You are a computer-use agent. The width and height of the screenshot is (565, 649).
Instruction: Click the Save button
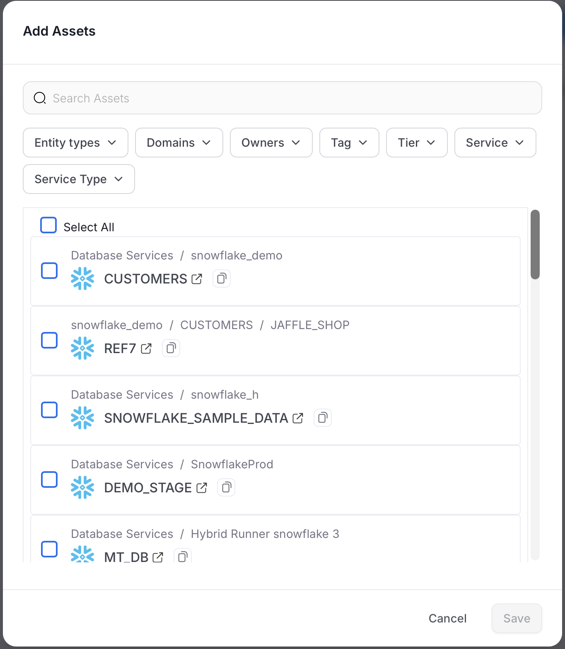point(517,618)
